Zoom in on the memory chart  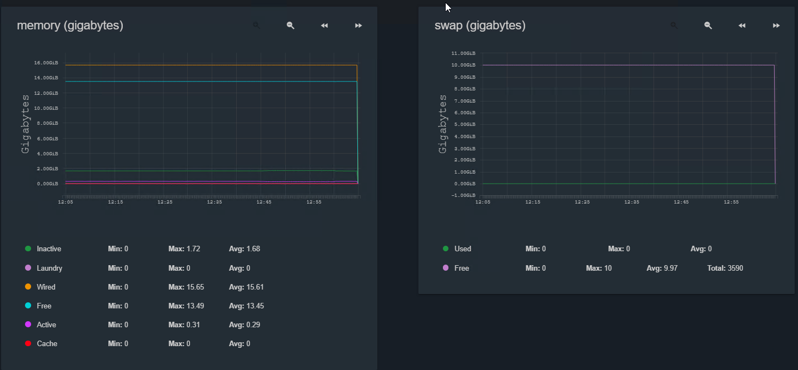(257, 26)
